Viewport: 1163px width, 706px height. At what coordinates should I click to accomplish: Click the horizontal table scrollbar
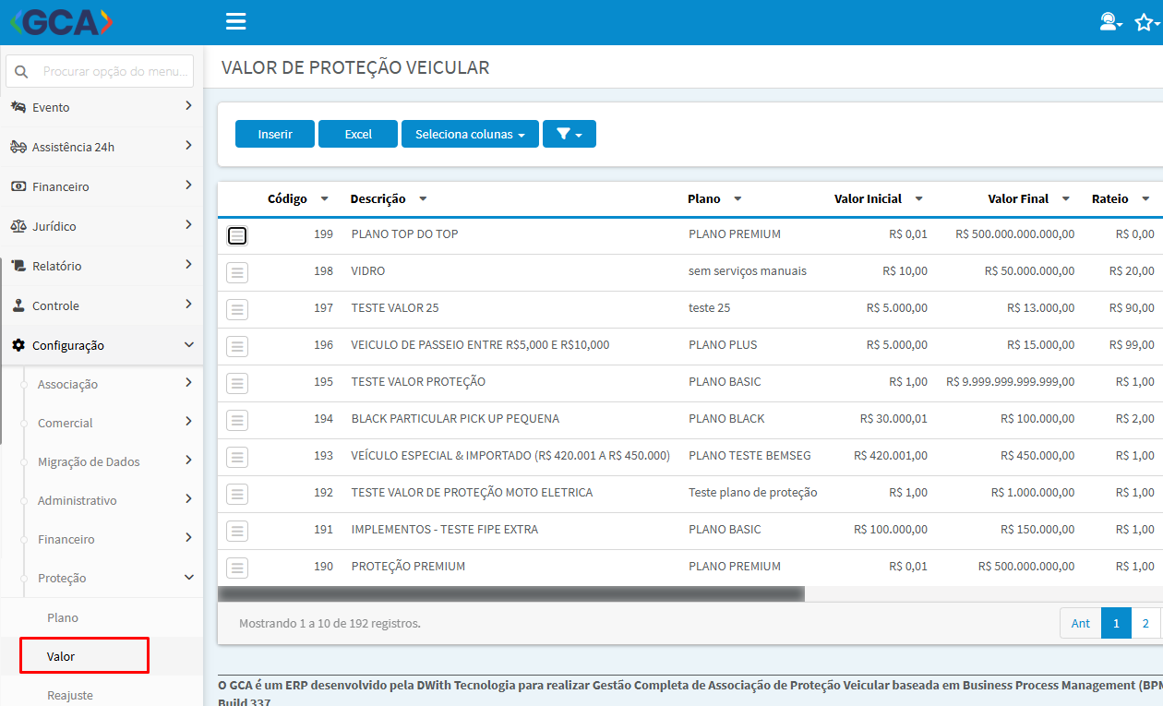tap(511, 593)
